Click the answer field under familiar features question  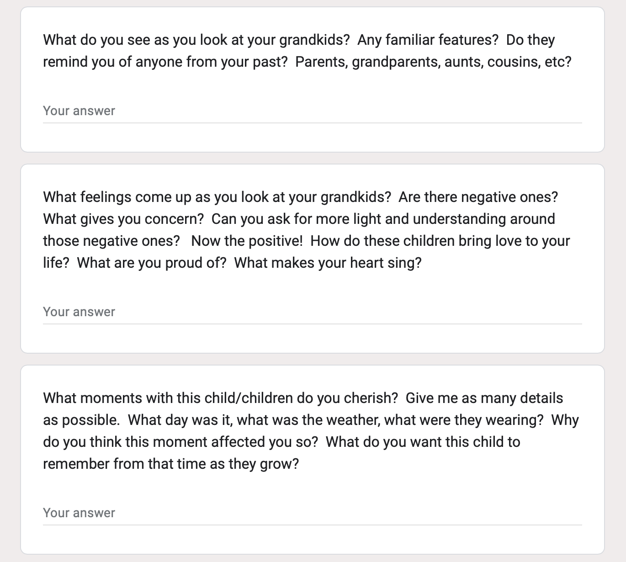[312, 111]
